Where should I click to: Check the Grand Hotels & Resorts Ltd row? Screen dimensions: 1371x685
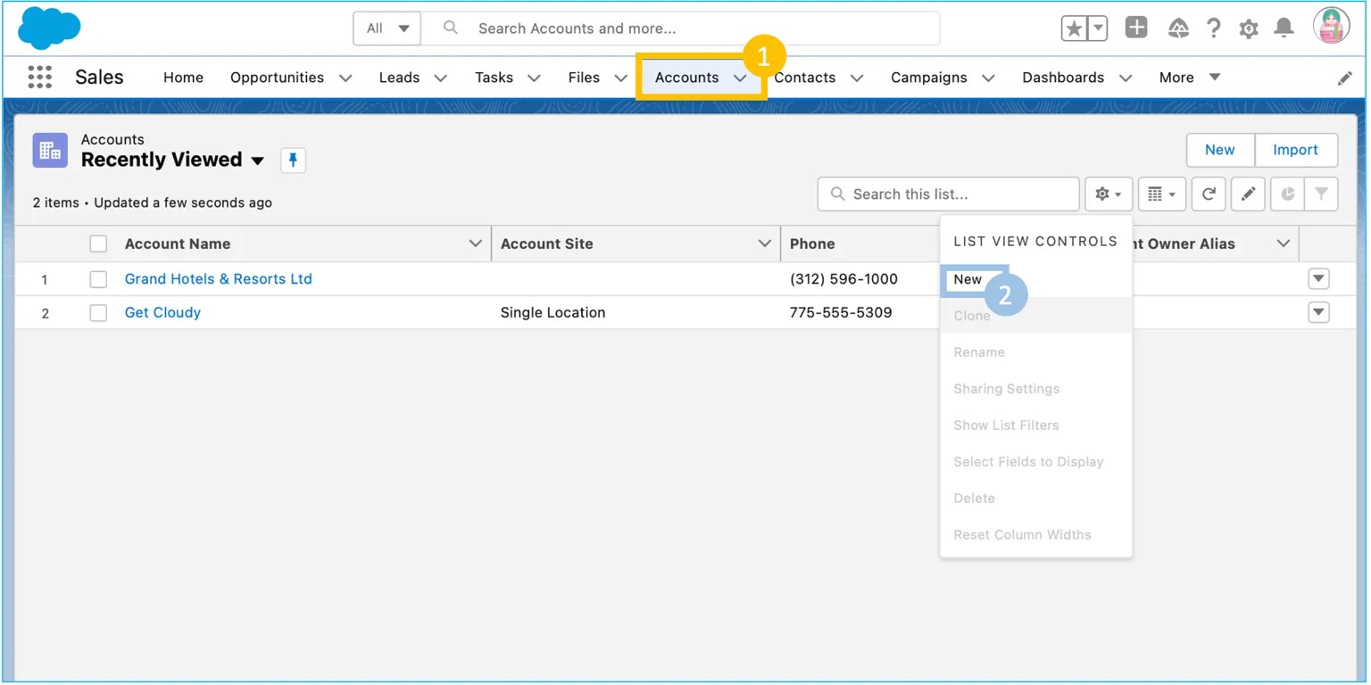point(98,279)
